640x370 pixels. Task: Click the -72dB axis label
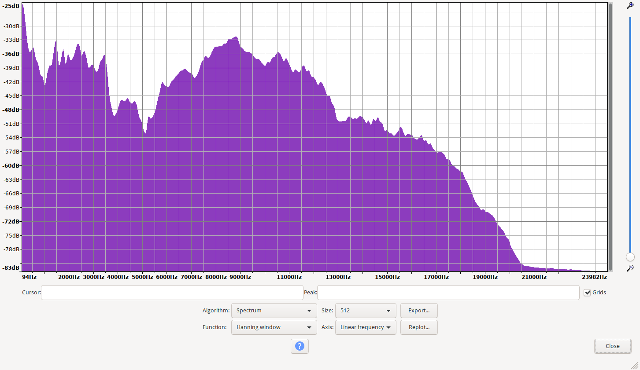click(x=11, y=222)
